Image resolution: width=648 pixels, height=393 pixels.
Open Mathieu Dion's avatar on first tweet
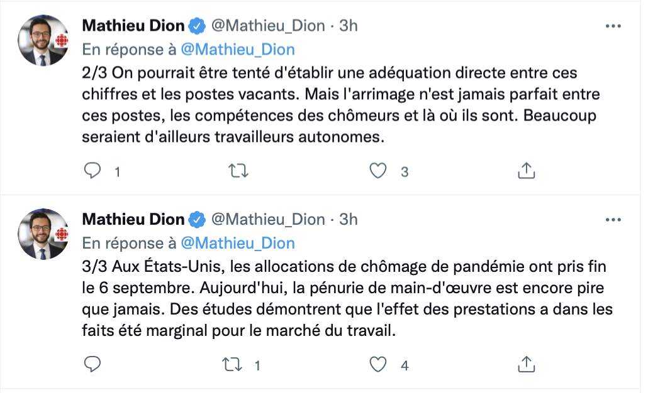(x=43, y=40)
